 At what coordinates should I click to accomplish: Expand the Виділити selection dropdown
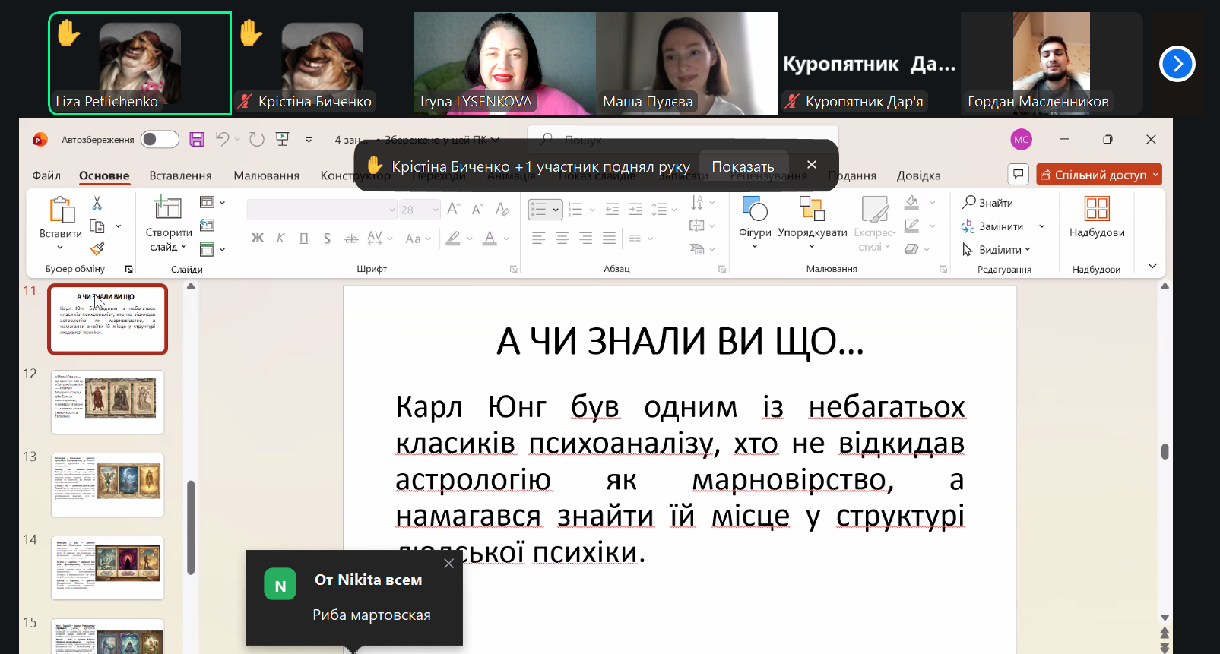[x=1003, y=250]
